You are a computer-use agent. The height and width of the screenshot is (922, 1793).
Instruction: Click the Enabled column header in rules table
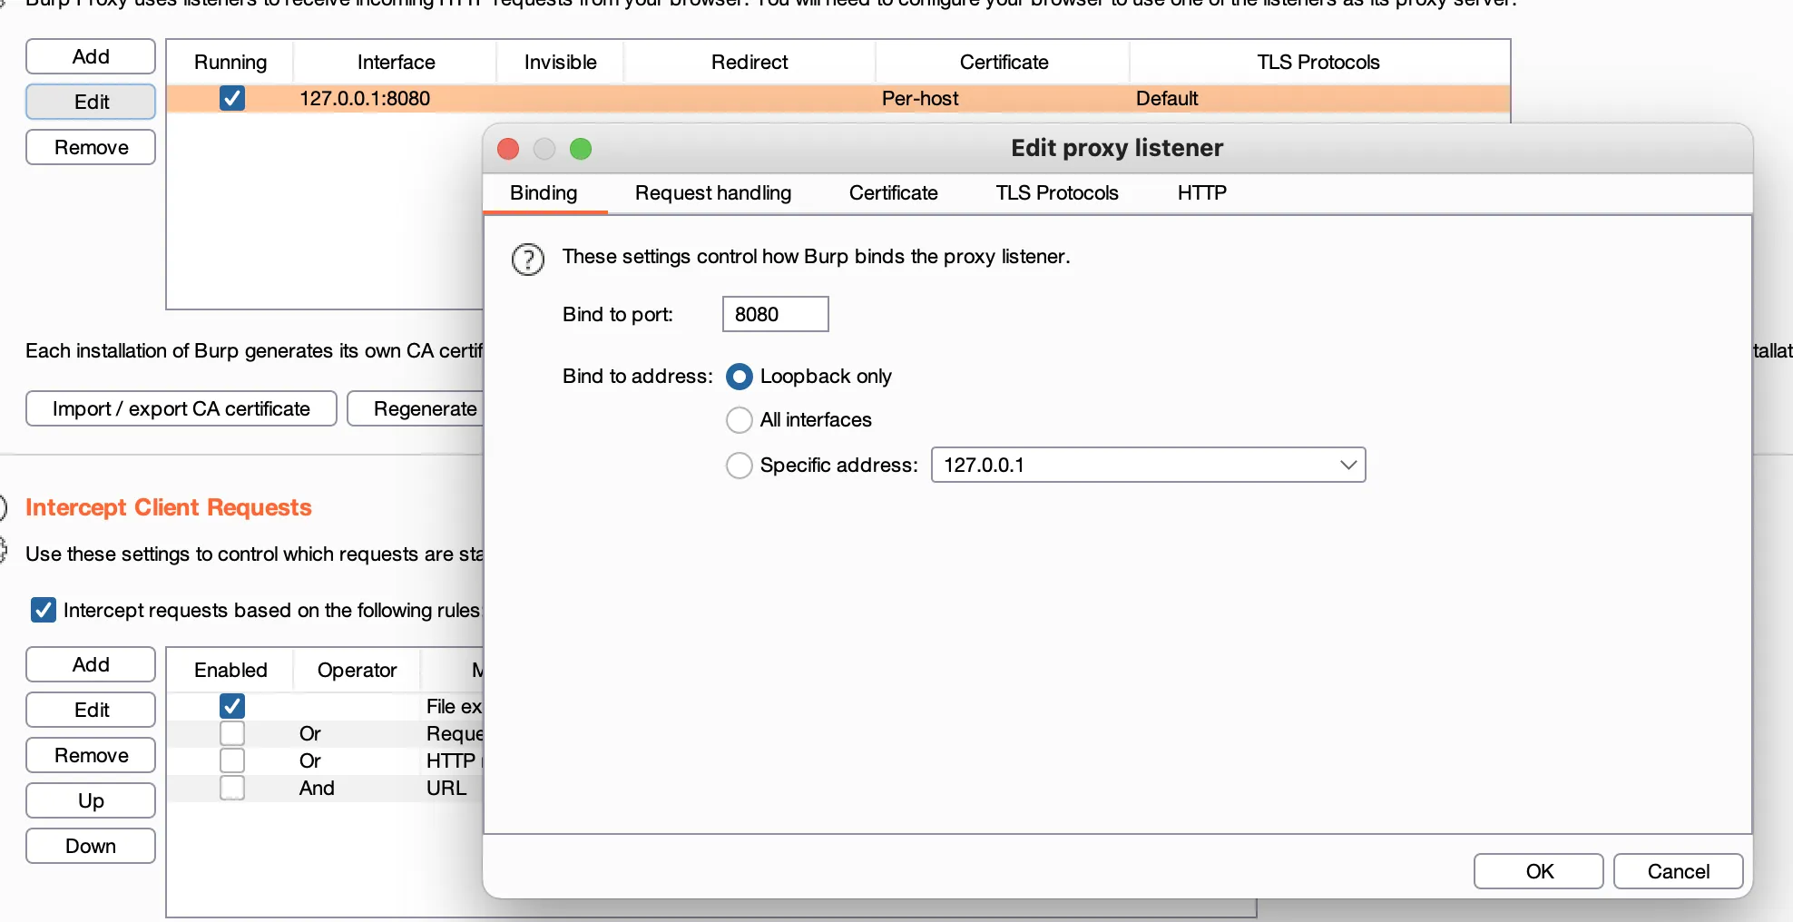pyautogui.click(x=230, y=670)
